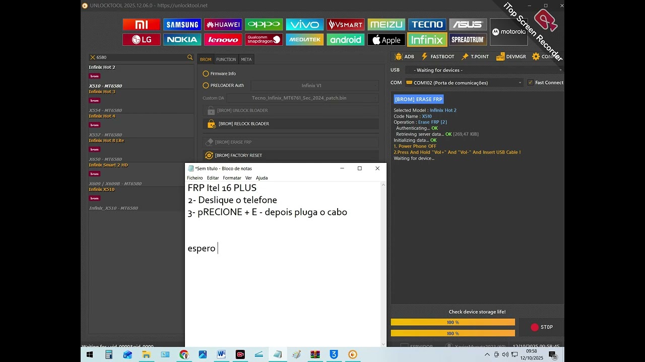Click the search magnifier icon
This screenshot has height=362, width=645.
[x=190, y=57]
